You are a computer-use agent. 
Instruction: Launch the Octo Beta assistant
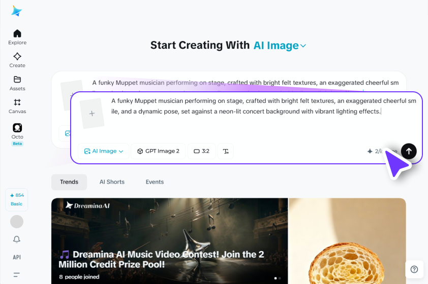17,134
